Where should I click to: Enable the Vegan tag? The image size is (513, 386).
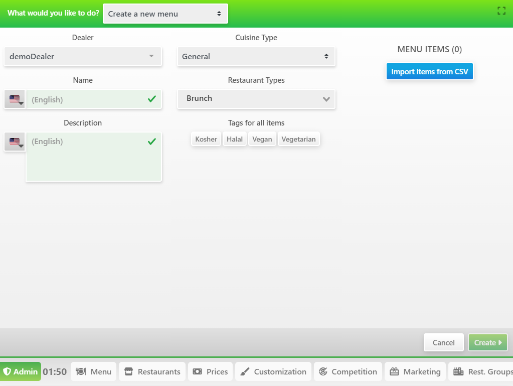tap(262, 139)
